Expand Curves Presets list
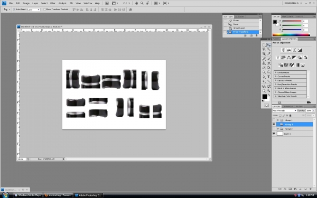317x198 pixels. [276, 77]
